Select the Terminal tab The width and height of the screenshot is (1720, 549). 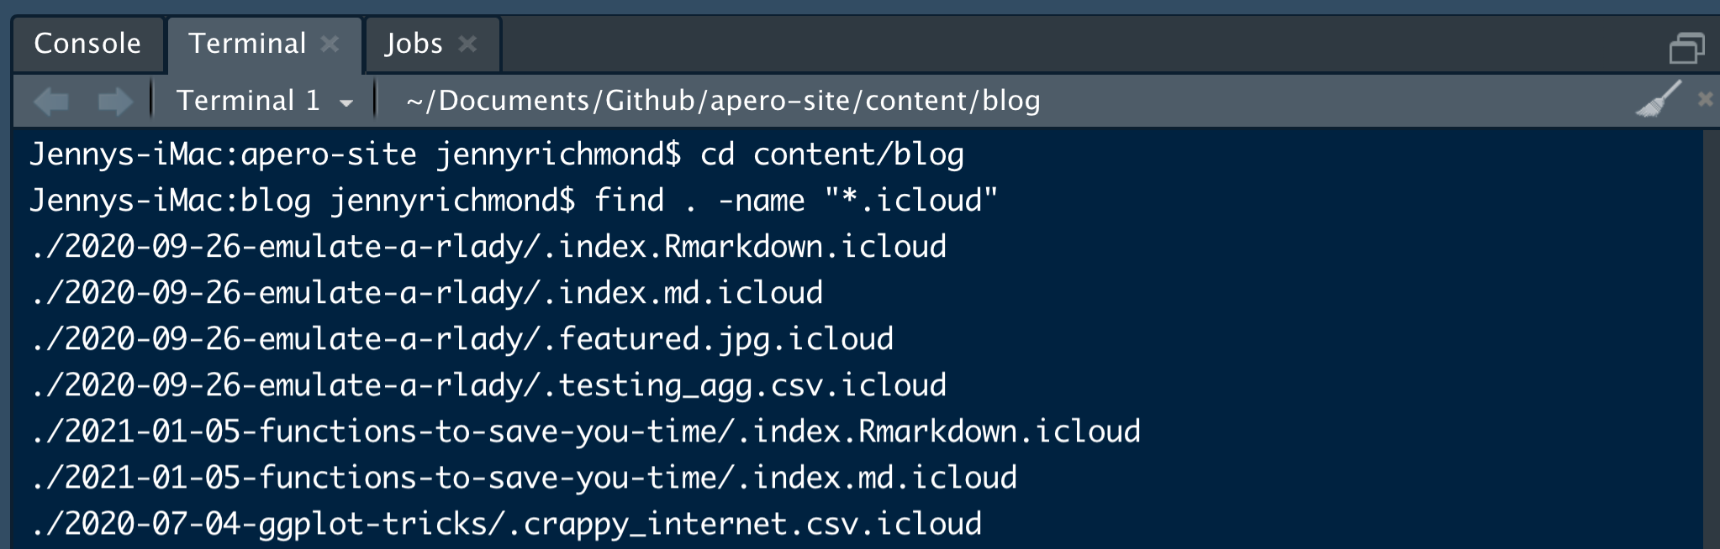pos(247,44)
